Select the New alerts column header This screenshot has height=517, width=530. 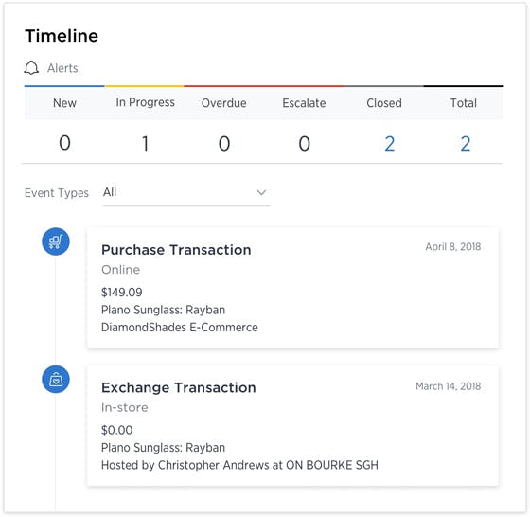tap(64, 103)
